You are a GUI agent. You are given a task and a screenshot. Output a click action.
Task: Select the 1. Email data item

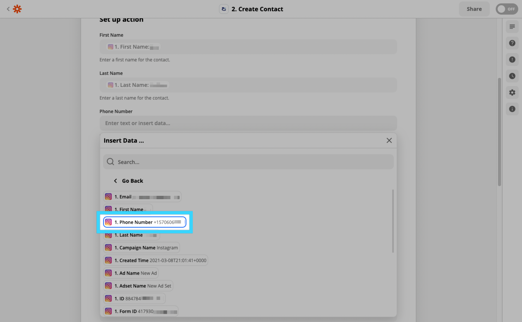(x=142, y=197)
